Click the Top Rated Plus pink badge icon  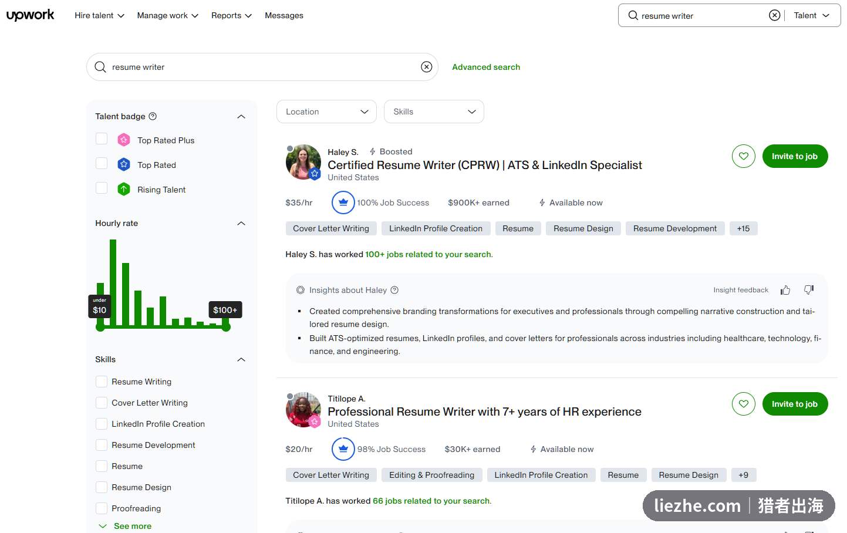124,140
